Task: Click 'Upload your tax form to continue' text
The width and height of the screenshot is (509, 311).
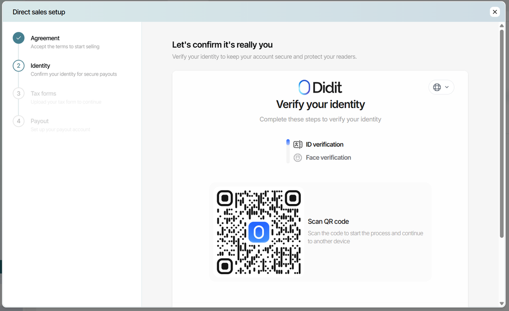Action: point(66,102)
